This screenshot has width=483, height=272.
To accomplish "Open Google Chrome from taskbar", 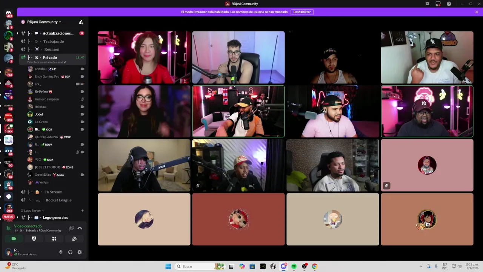I will pos(314,266).
